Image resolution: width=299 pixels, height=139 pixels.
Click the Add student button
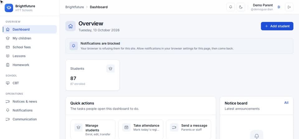277,26
